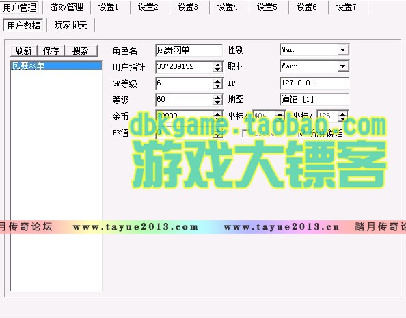Screen dimensions: 406x318
Task: Open the 设置7 tab
Action: pos(346,8)
